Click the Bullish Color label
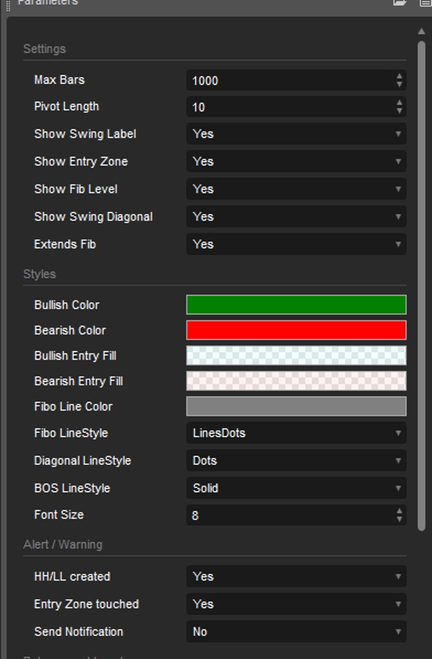 67,305
